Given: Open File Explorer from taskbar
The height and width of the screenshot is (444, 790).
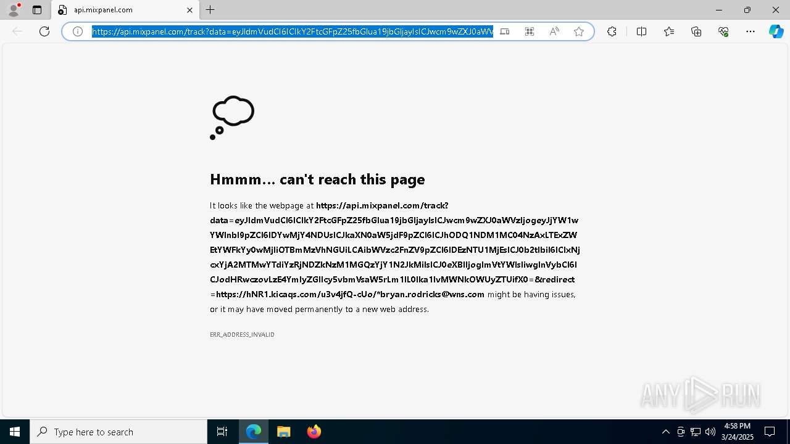Looking at the screenshot, I should pos(284,432).
